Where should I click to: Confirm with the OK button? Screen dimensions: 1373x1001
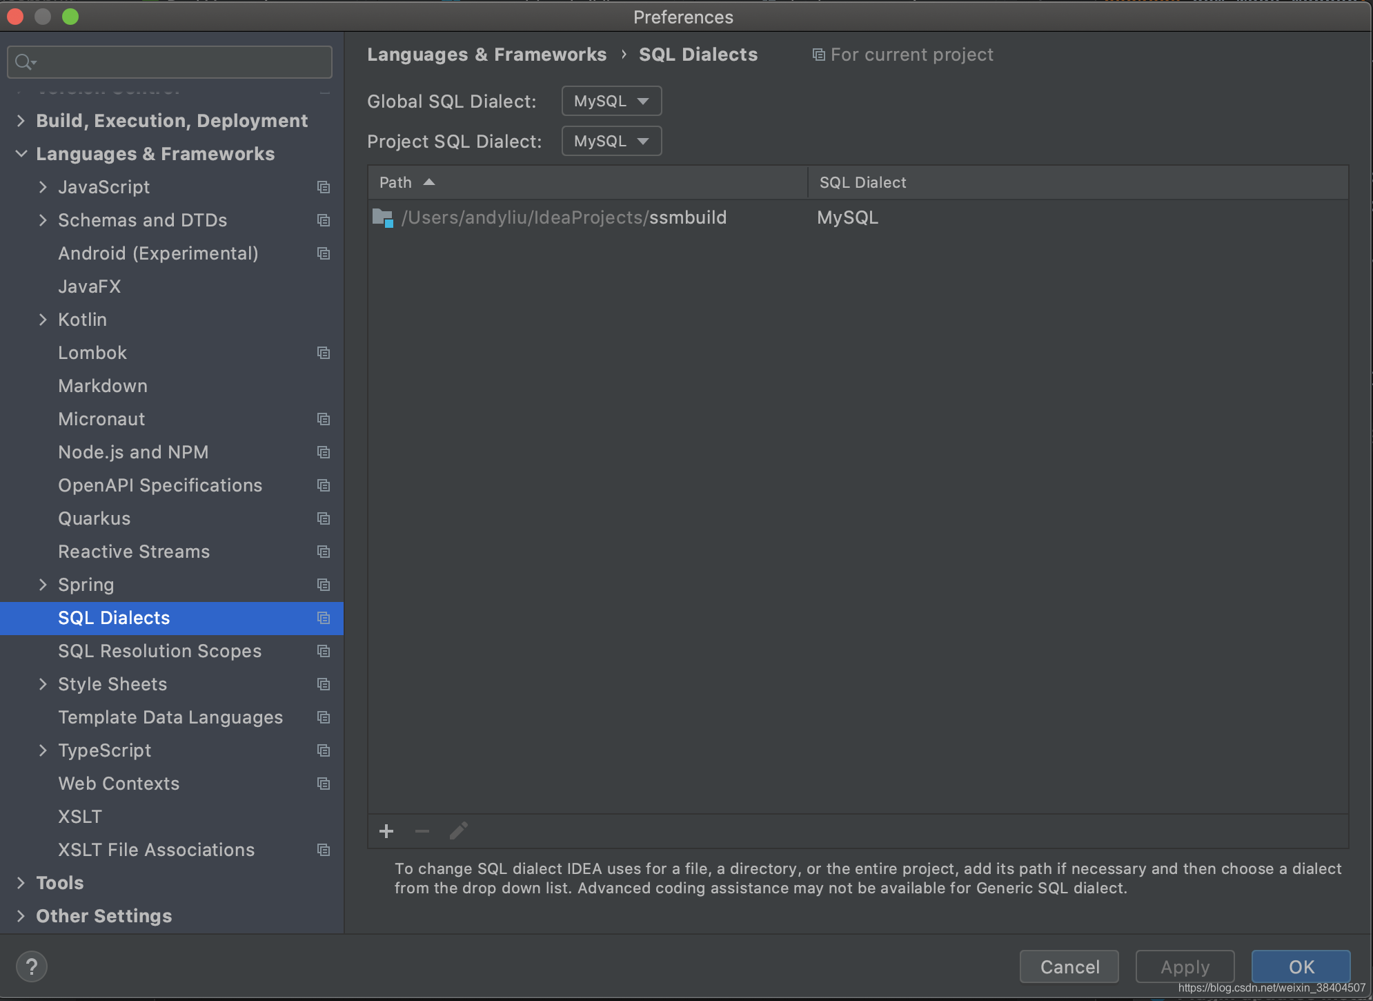[x=1301, y=966]
